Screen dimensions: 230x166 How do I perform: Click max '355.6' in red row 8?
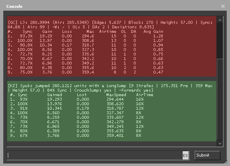click(x=88, y=68)
